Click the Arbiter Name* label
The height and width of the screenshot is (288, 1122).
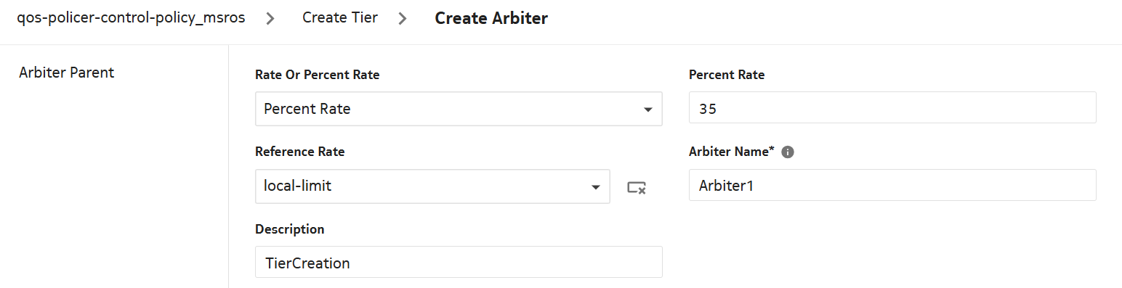tap(732, 152)
